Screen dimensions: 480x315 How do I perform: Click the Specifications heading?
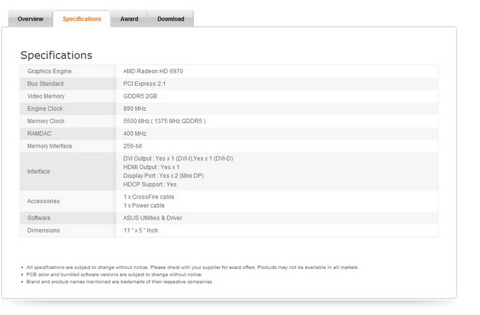(x=56, y=55)
